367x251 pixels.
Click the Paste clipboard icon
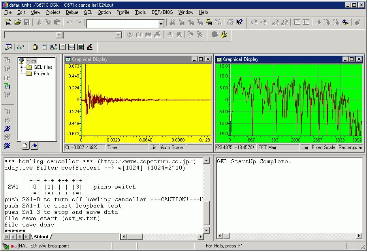click(57, 22)
